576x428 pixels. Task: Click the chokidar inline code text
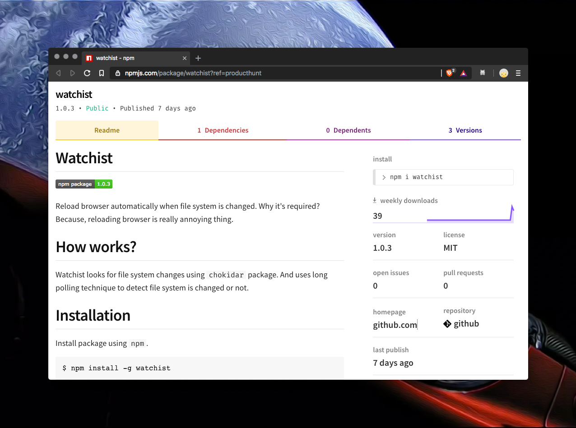pos(226,275)
